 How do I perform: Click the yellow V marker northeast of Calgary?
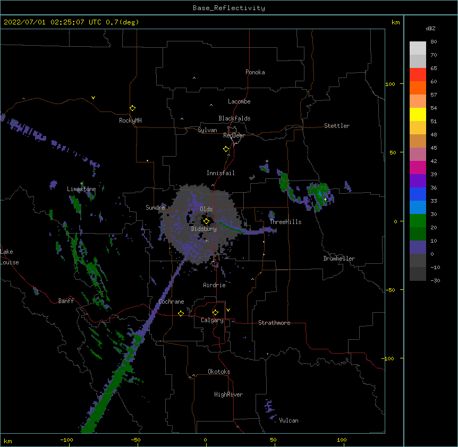(x=228, y=310)
